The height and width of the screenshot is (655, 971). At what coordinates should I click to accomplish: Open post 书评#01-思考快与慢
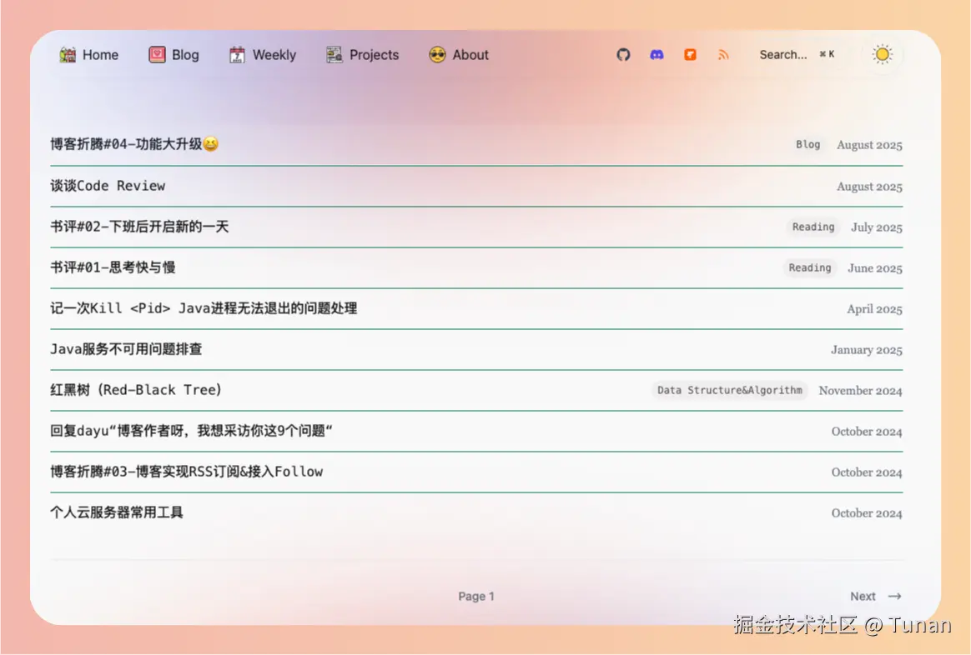[x=113, y=267]
